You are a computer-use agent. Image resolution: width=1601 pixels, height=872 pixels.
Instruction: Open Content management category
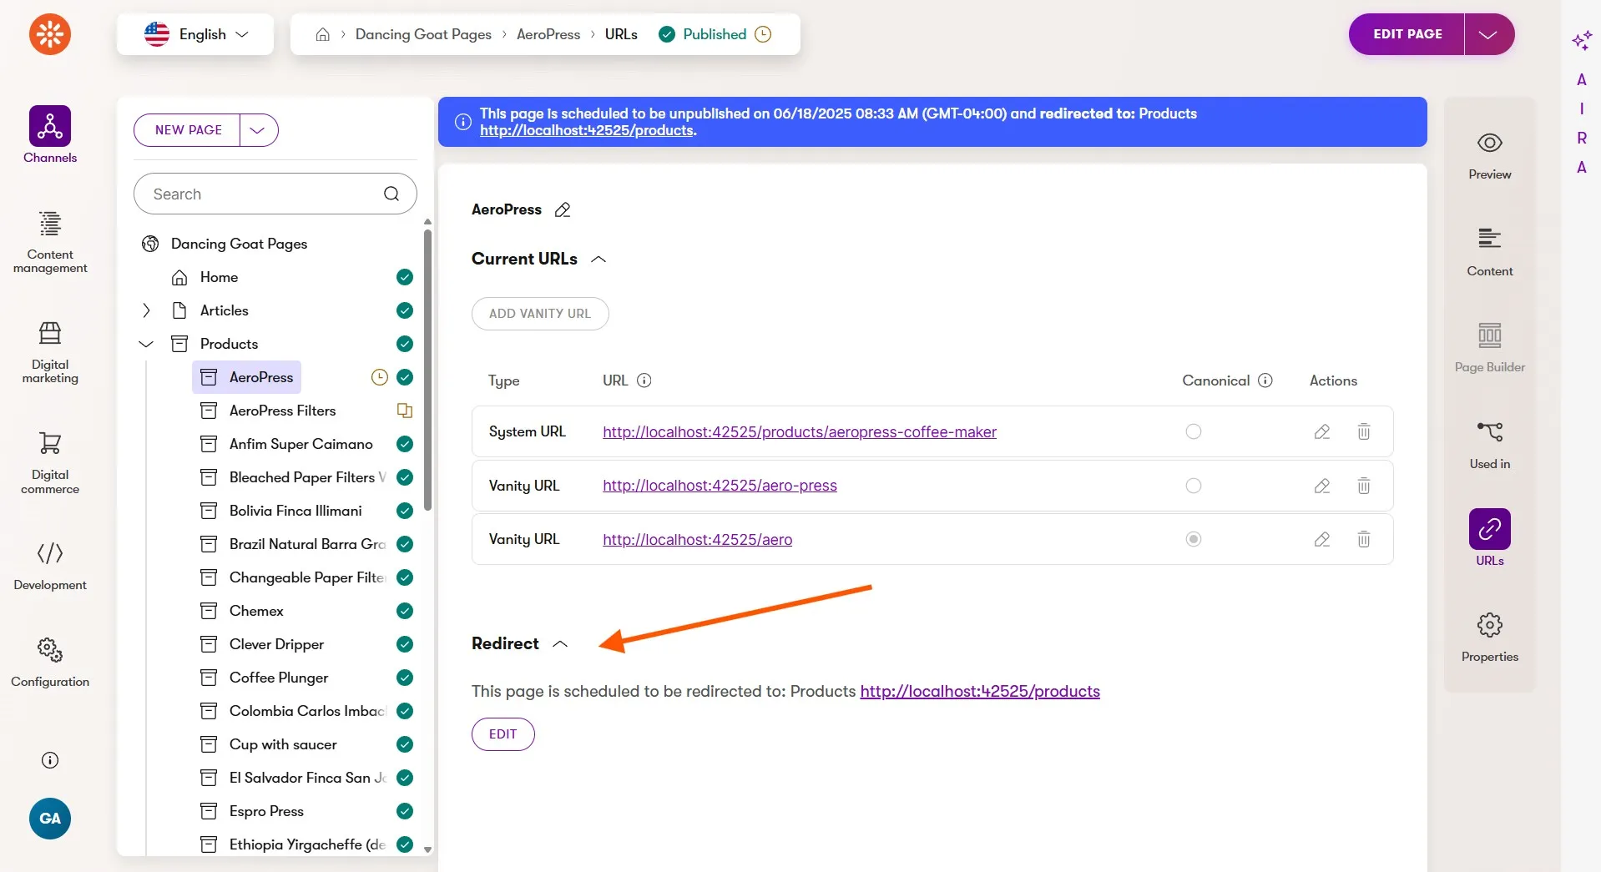point(50,242)
